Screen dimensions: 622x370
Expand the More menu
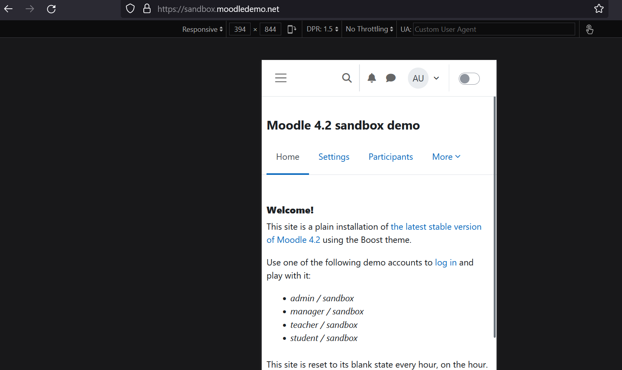coord(446,157)
